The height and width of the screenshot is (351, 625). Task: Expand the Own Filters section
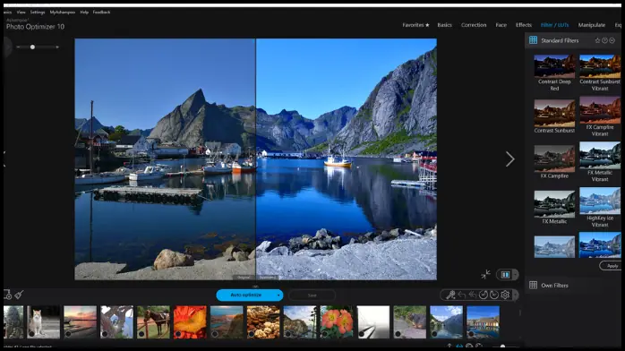(554, 286)
